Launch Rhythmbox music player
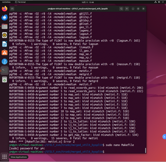This screenshot has width=166, height=162. [4, 35]
